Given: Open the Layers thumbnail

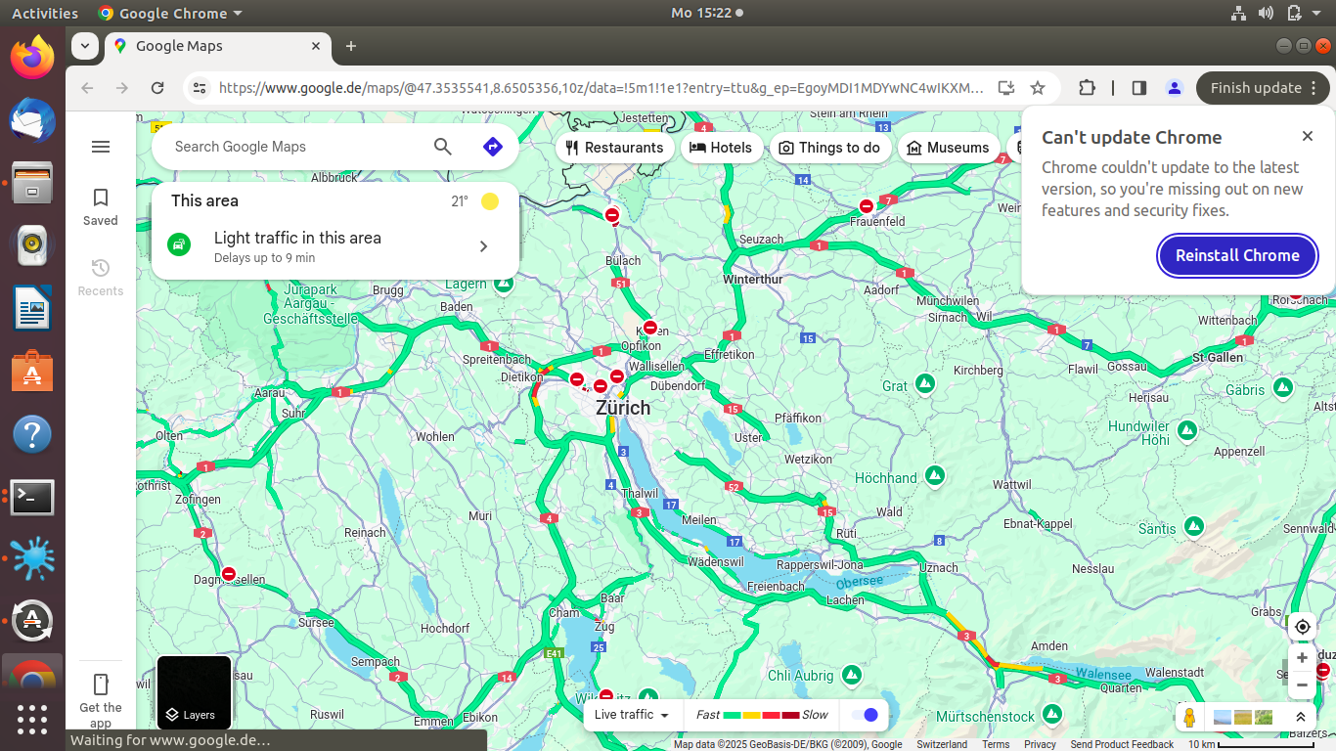Looking at the screenshot, I should point(195,692).
